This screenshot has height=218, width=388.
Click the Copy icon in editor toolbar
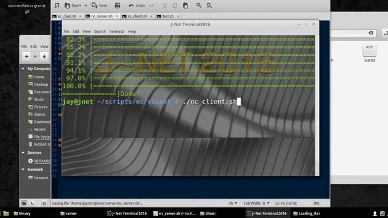175,5
